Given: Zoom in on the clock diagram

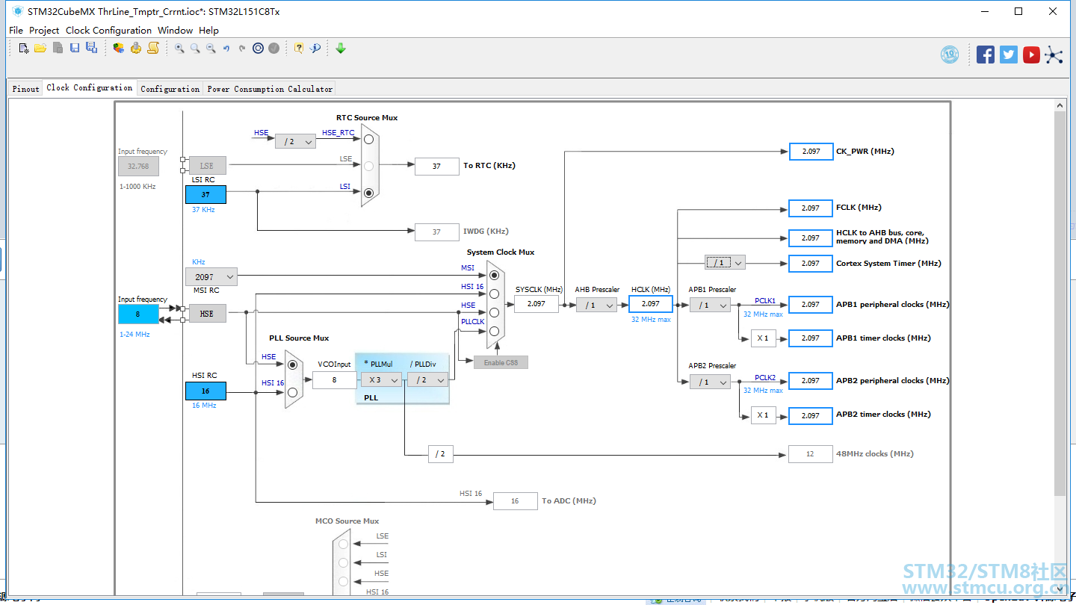Looking at the screenshot, I should point(179,49).
